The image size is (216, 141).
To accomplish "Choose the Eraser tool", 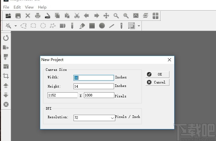I will [x=82, y=26].
